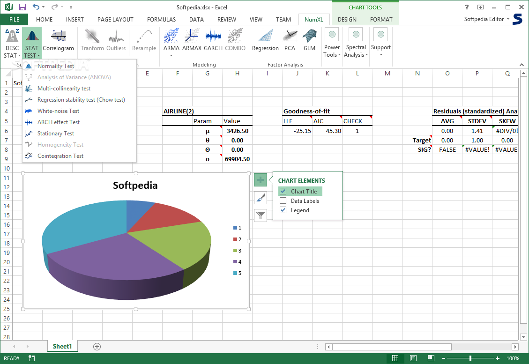Image resolution: width=529 pixels, height=364 pixels.
Task: Select White-noise Test menu entry
Action: coord(79,111)
